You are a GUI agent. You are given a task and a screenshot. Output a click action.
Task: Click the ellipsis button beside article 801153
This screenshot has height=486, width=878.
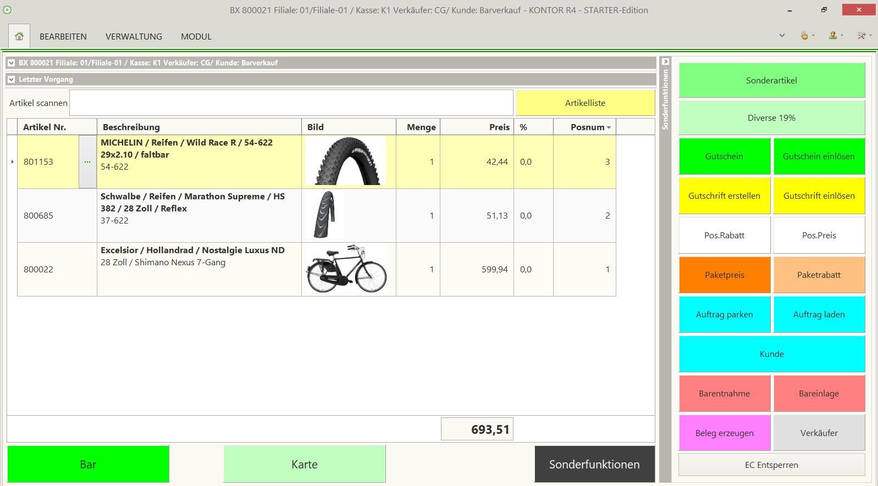[87, 162]
